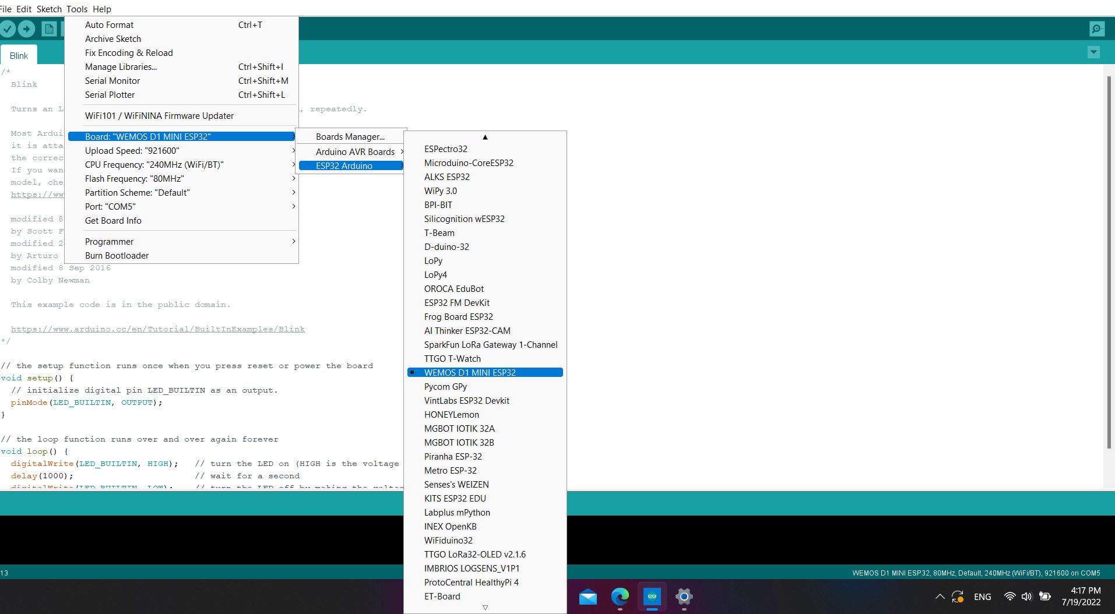Select ESP32 FM DevKit board
1115x614 pixels.
point(485,303)
